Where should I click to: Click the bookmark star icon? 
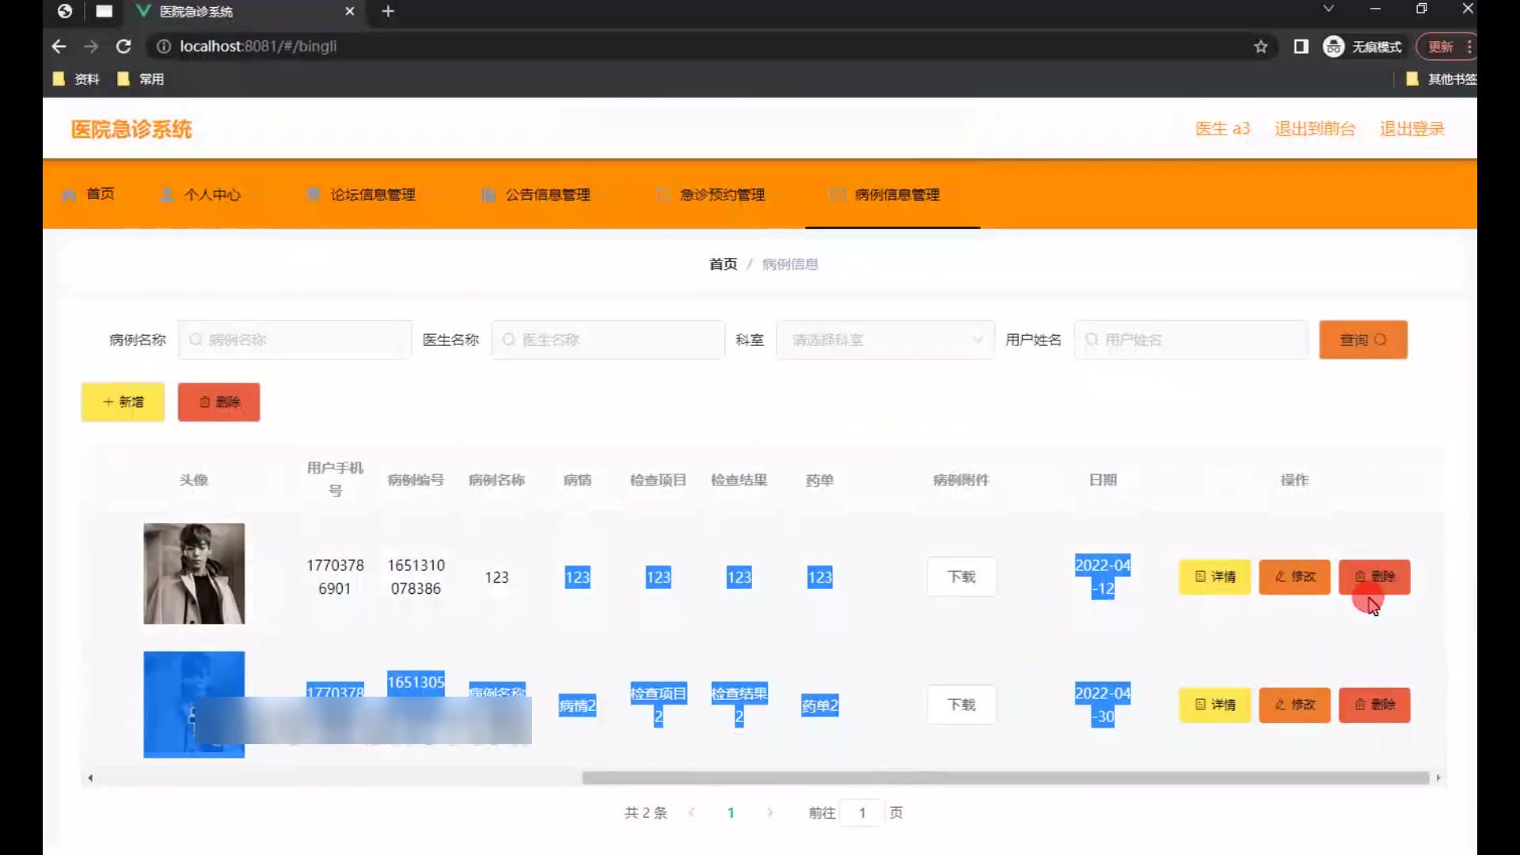(1261, 47)
